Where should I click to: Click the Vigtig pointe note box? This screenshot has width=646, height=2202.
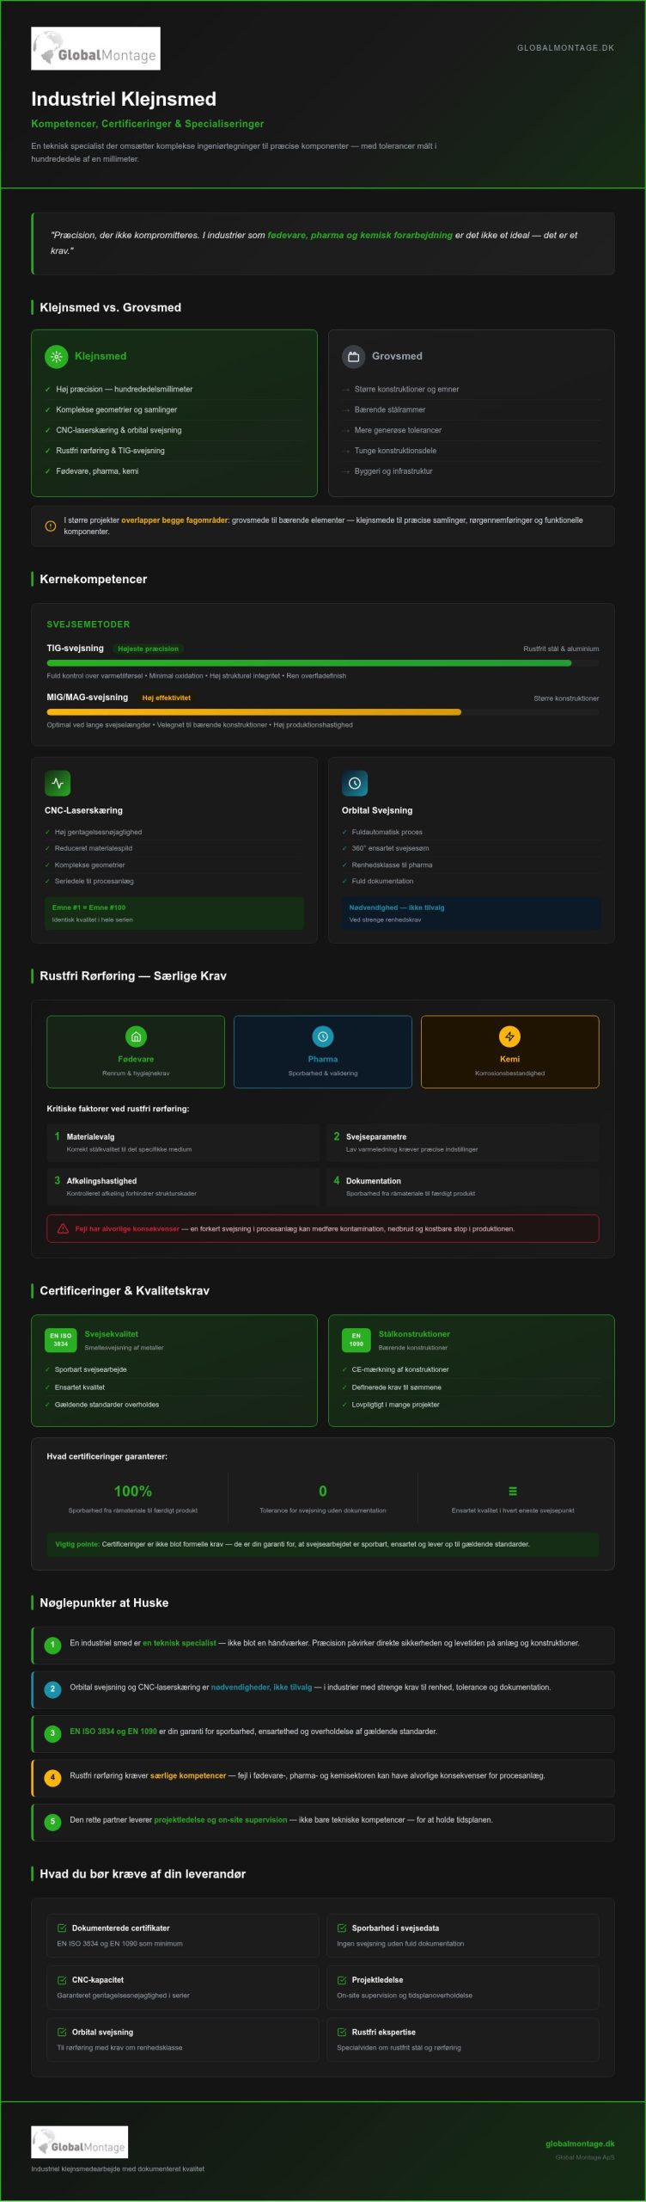[x=323, y=1544]
